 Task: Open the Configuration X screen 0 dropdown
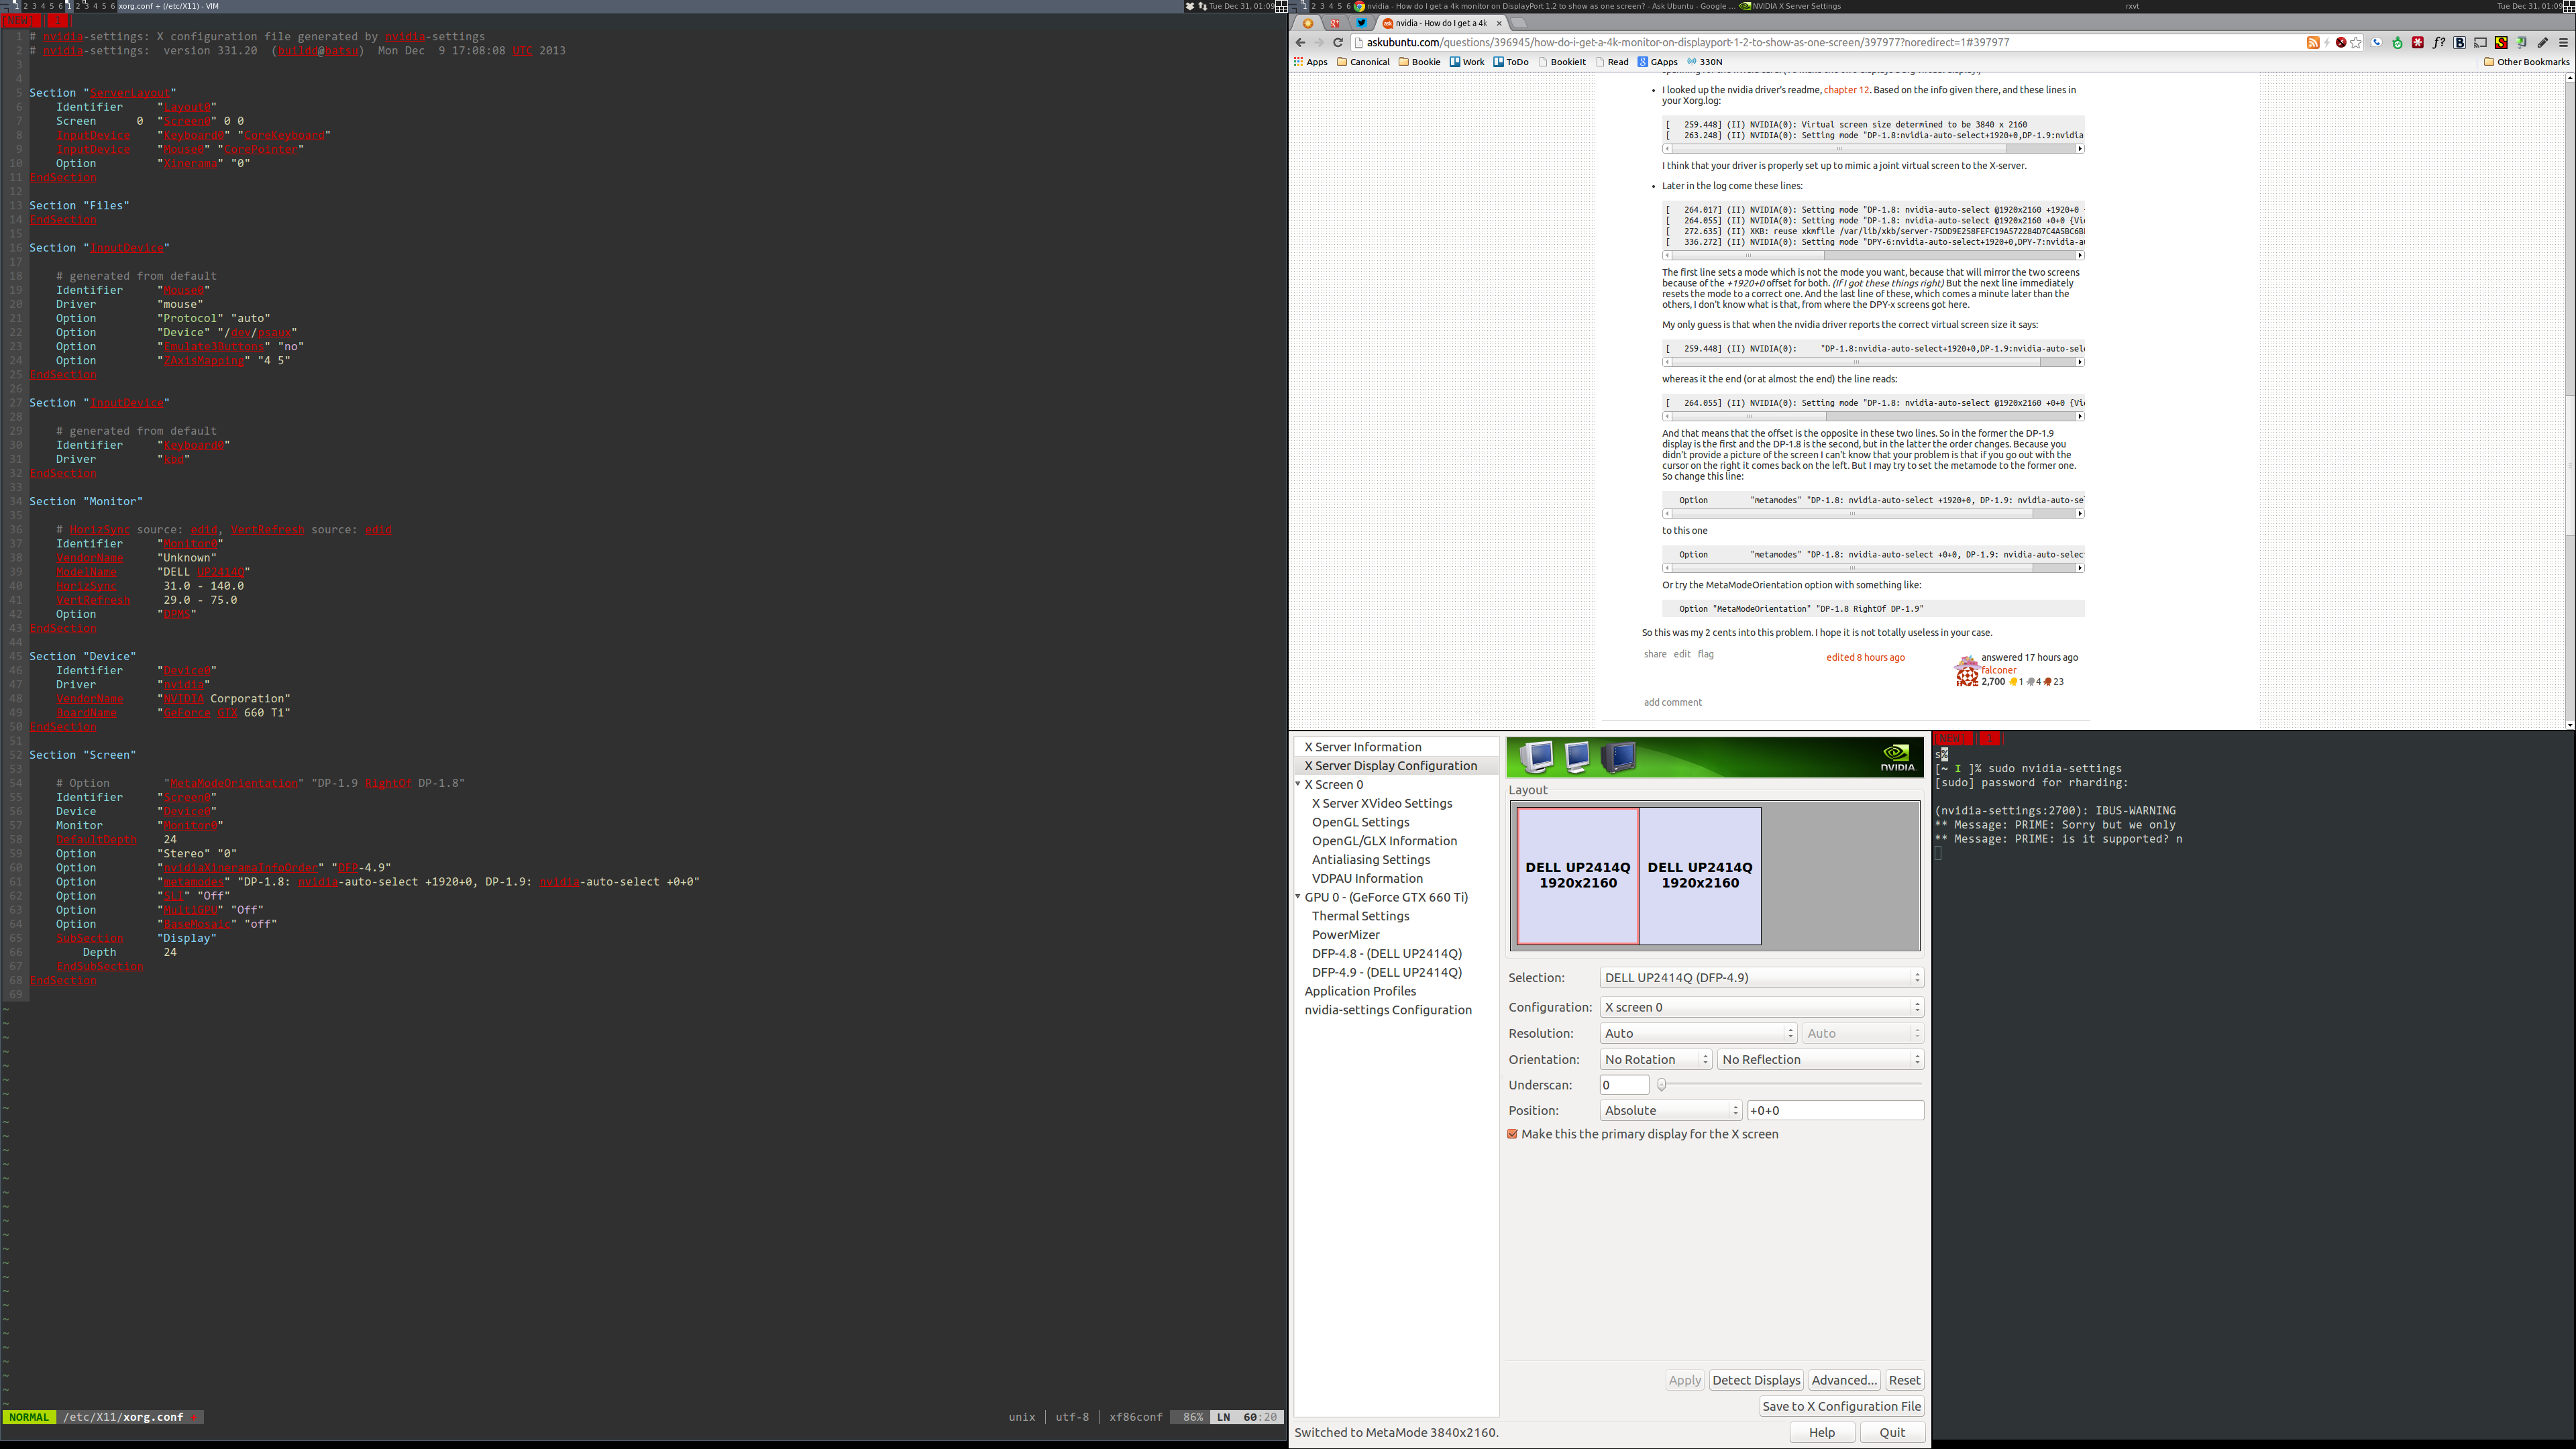click(x=1761, y=1007)
